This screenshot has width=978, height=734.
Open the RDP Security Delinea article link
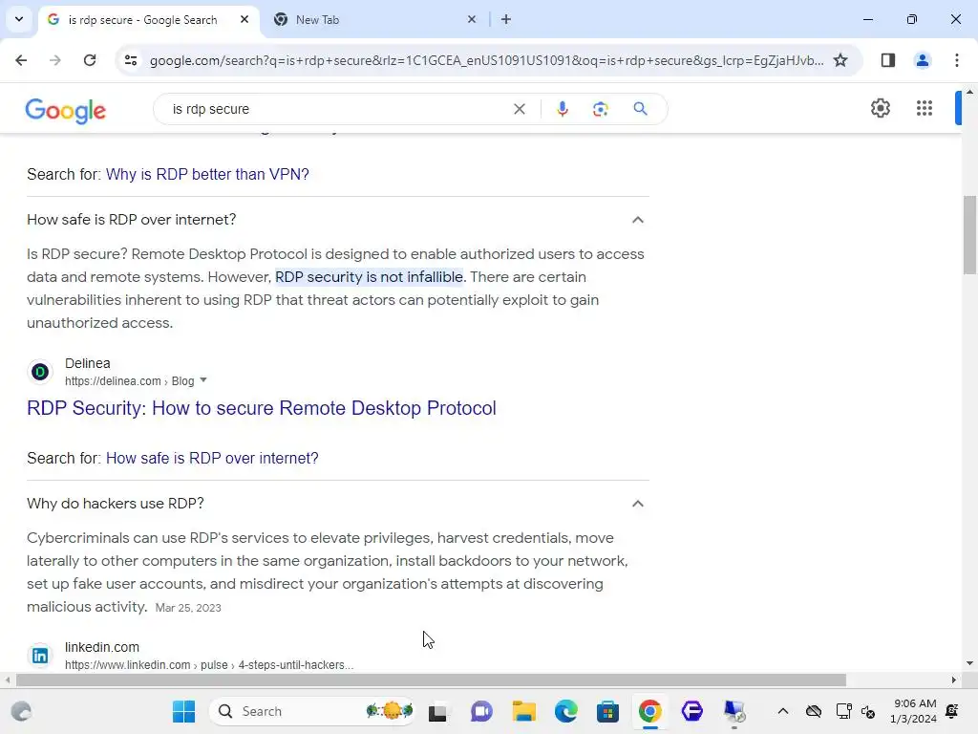[x=262, y=408]
